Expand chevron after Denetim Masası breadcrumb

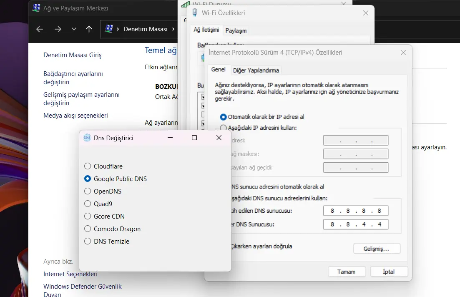click(173, 29)
